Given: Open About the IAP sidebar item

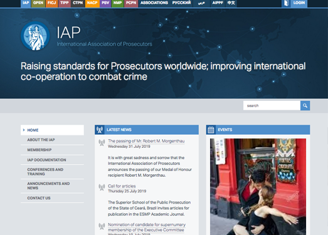Looking at the screenshot, I should pyautogui.click(x=52, y=140).
